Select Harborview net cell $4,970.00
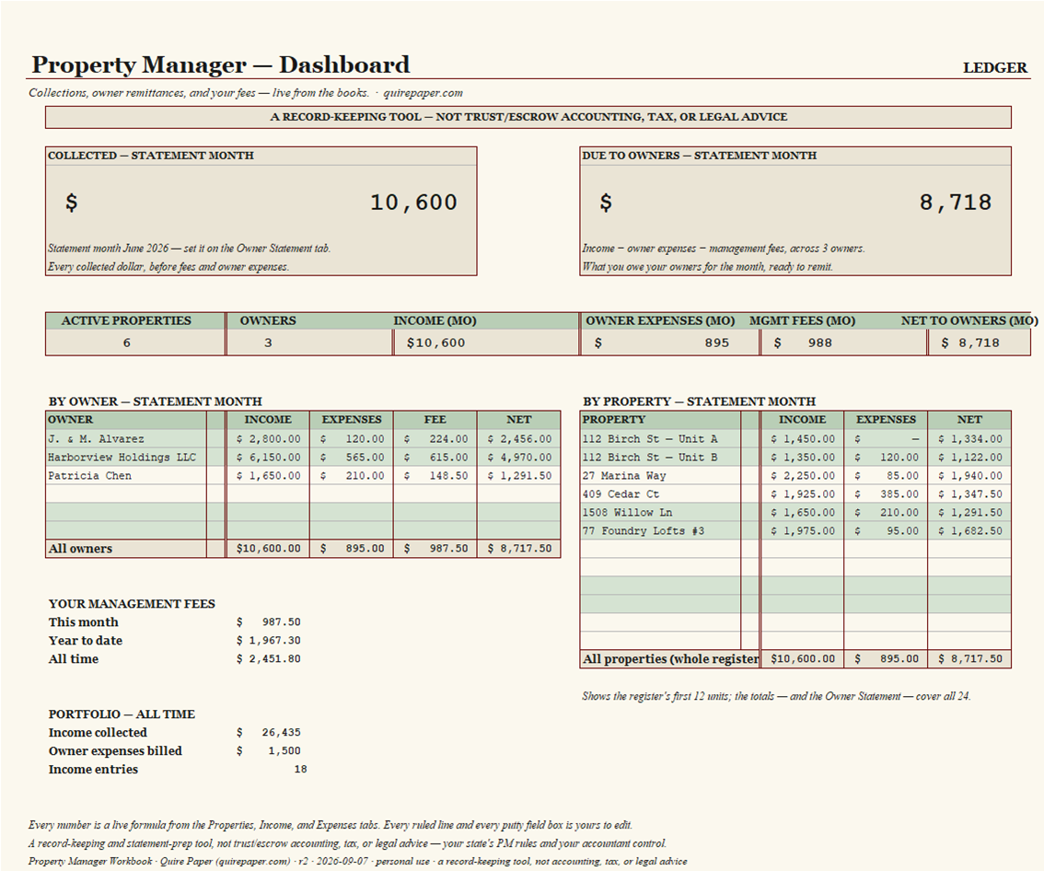 coord(518,458)
